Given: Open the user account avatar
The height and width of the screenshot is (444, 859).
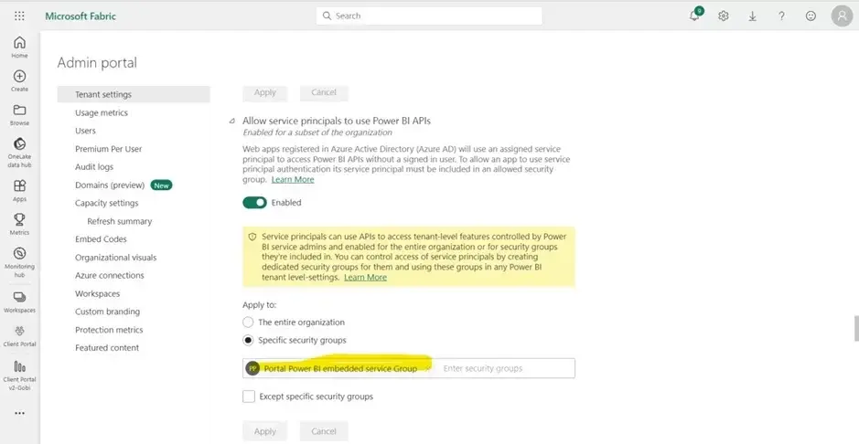Looking at the screenshot, I should click(842, 16).
